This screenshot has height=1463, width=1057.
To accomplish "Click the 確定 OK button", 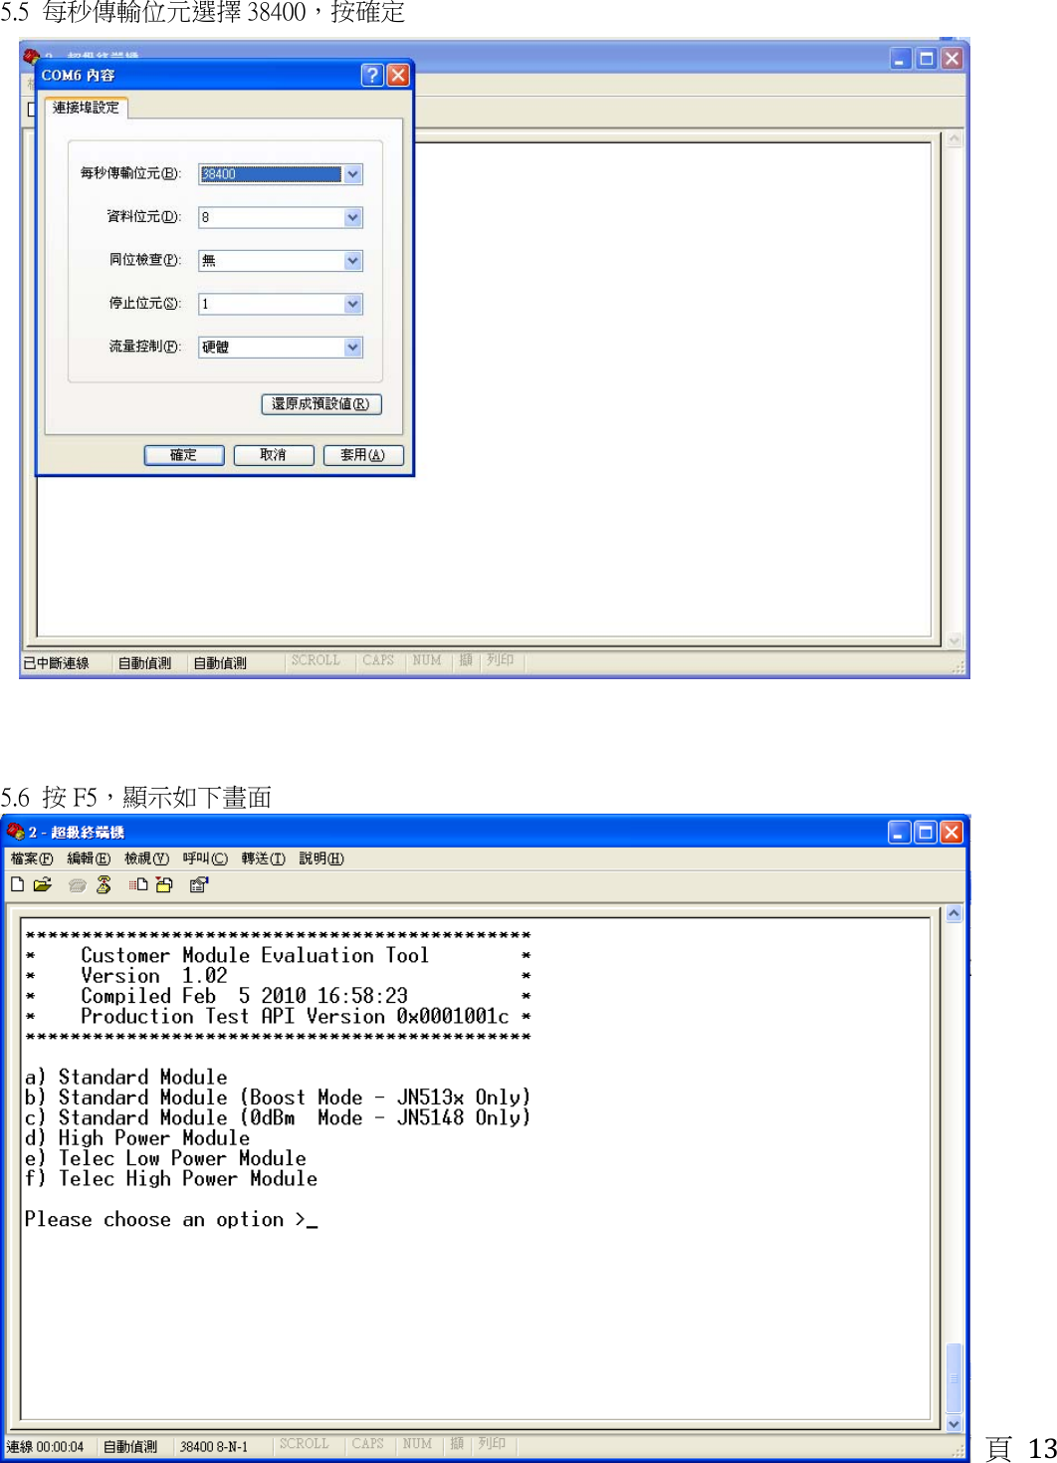I will point(184,455).
